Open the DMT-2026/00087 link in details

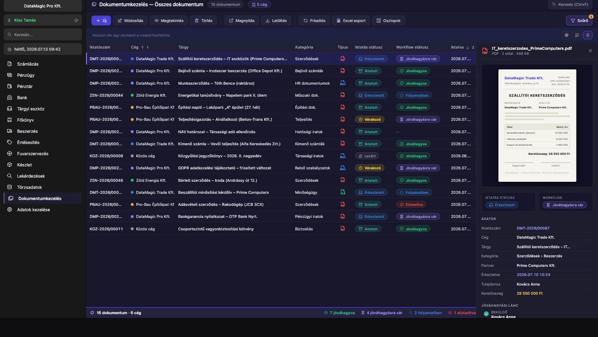click(533, 228)
